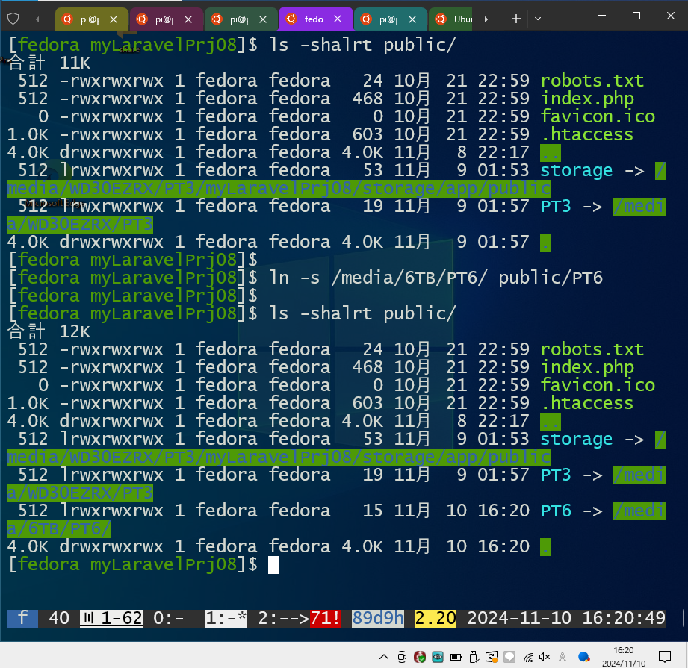The height and width of the screenshot is (668, 688).
Task: Click the '合計 11K' total line
Action: 49,63
